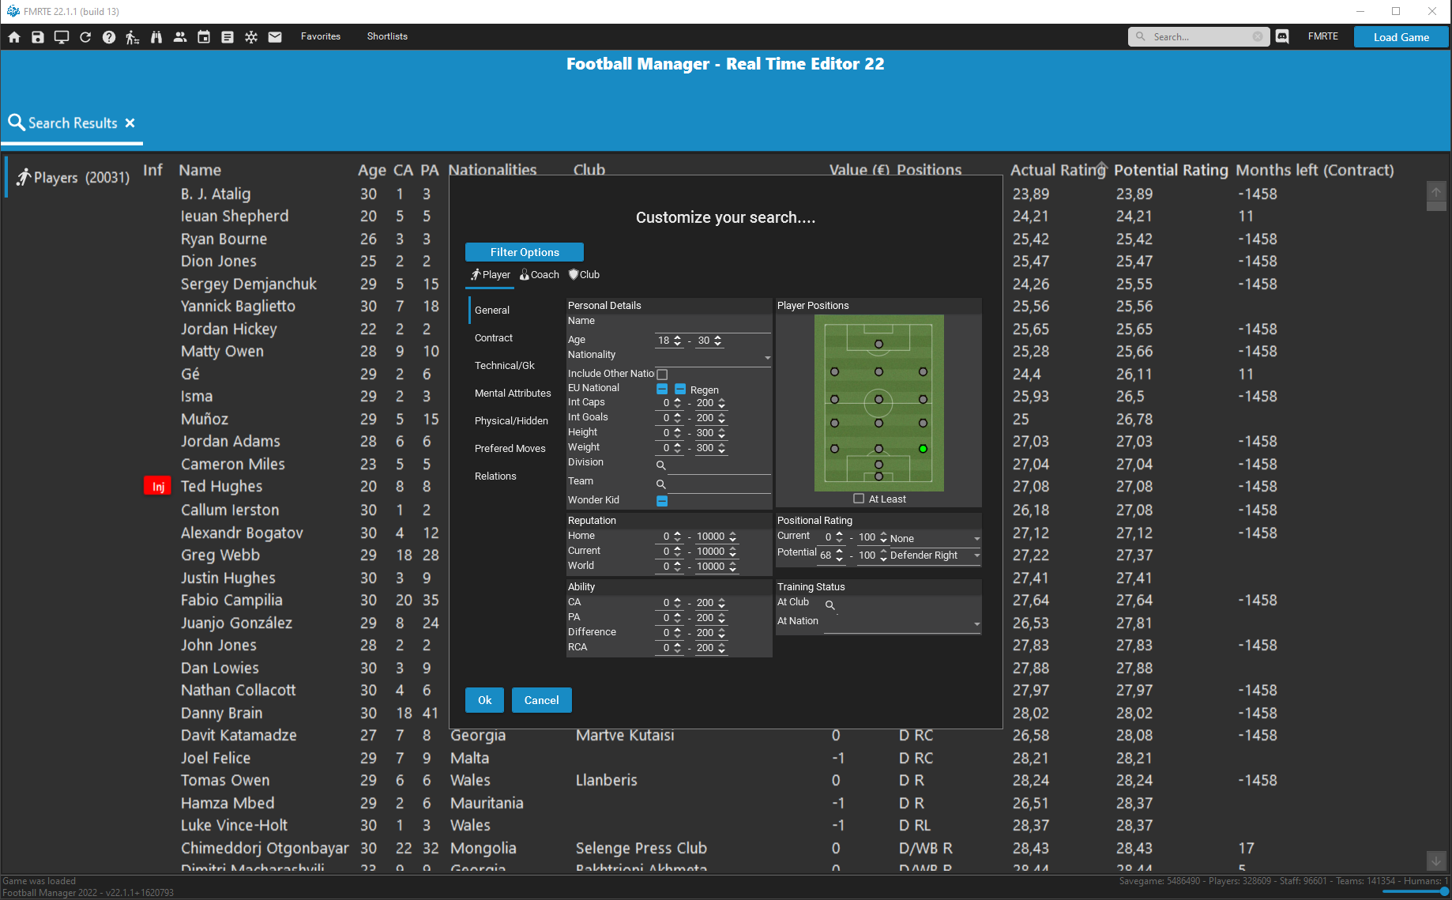The image size is (1452, 900).
Task: Click the snowflake freeze icon
Action: point(251,37)
